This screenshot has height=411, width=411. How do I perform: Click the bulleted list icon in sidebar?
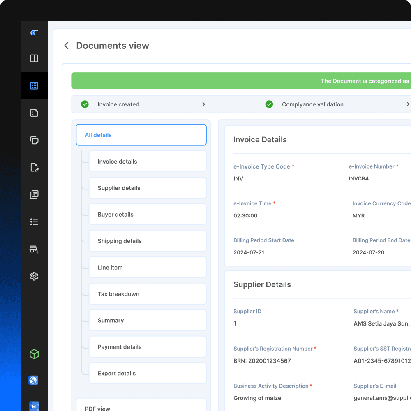(x=34, y=222)
